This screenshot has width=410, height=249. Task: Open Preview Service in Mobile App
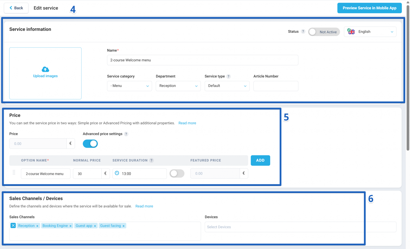(369, 8)
